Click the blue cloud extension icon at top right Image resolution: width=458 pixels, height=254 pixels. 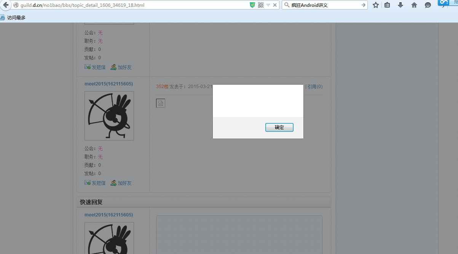tap(444, 2)
